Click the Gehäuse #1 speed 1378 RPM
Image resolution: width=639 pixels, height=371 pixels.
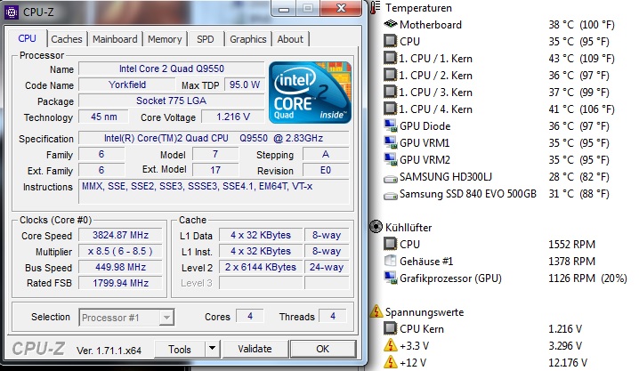click(x=571, y=261)
